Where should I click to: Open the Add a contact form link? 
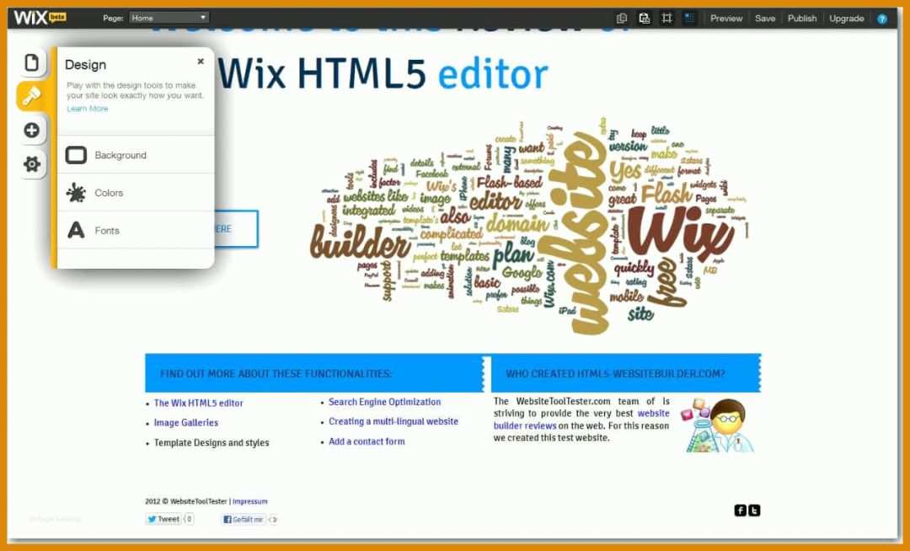367,441
